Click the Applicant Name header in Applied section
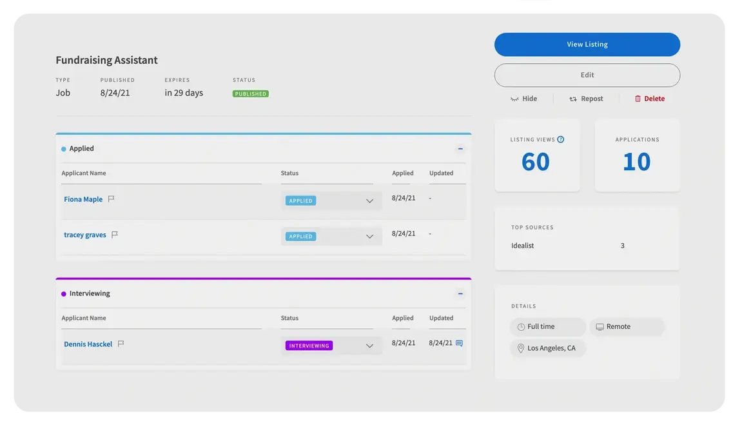 click(84, 173)
